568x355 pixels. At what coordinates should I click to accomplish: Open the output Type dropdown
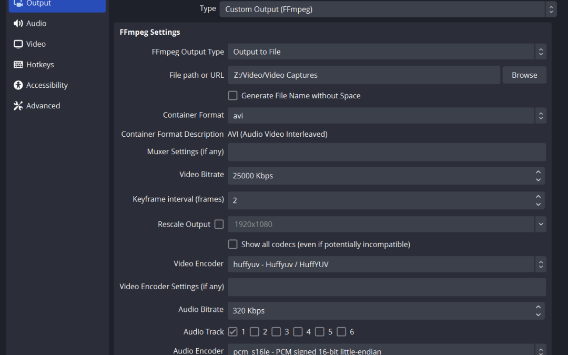click(388, 9)
